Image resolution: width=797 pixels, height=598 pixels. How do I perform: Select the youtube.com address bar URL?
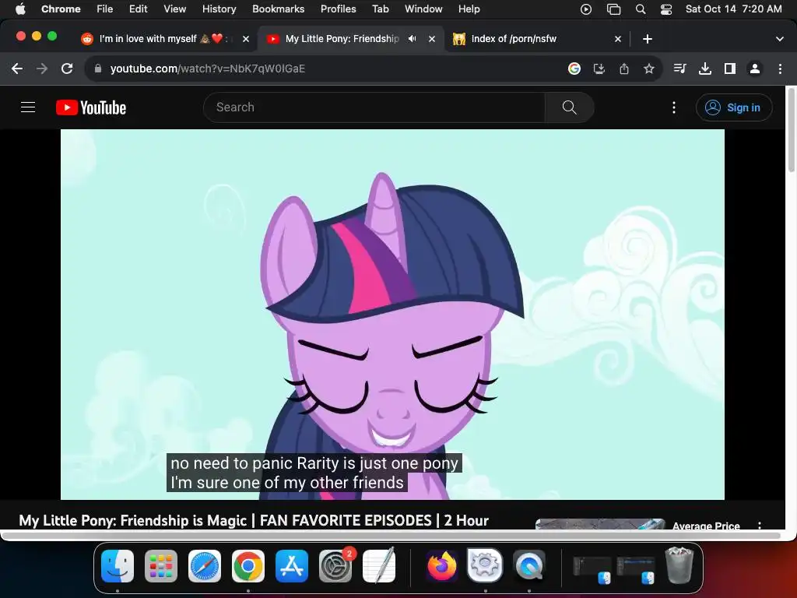[x=207, y=69]
